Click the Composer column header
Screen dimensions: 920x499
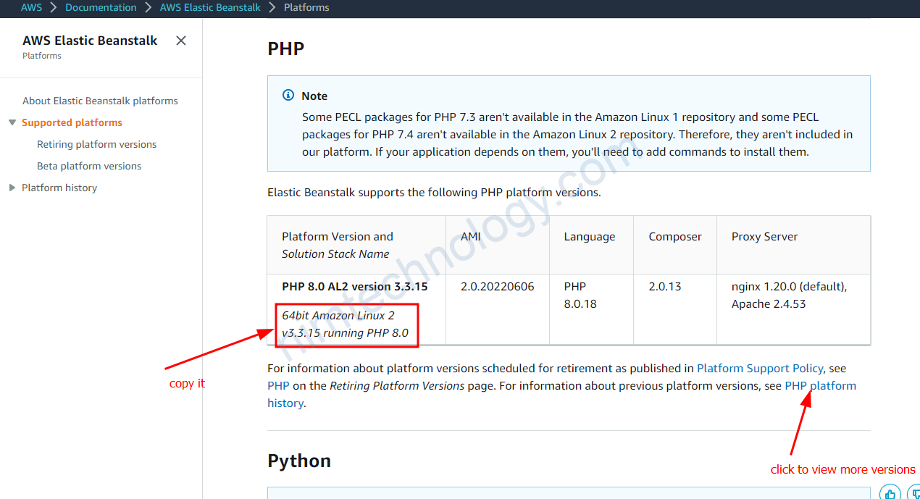675,236
